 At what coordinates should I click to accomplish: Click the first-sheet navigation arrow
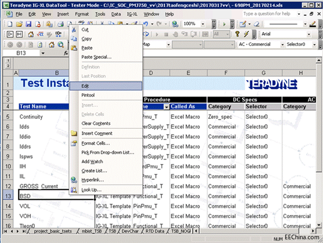(x=5, y=231)
